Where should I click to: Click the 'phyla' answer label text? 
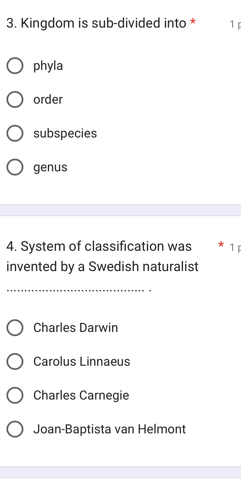pyautogui.click(x=48, y=66)
